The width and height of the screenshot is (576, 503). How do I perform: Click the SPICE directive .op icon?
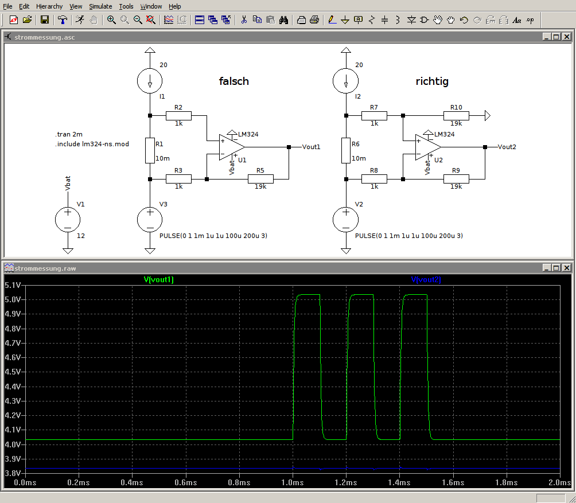pyautogui.click(x=530, y=20)
